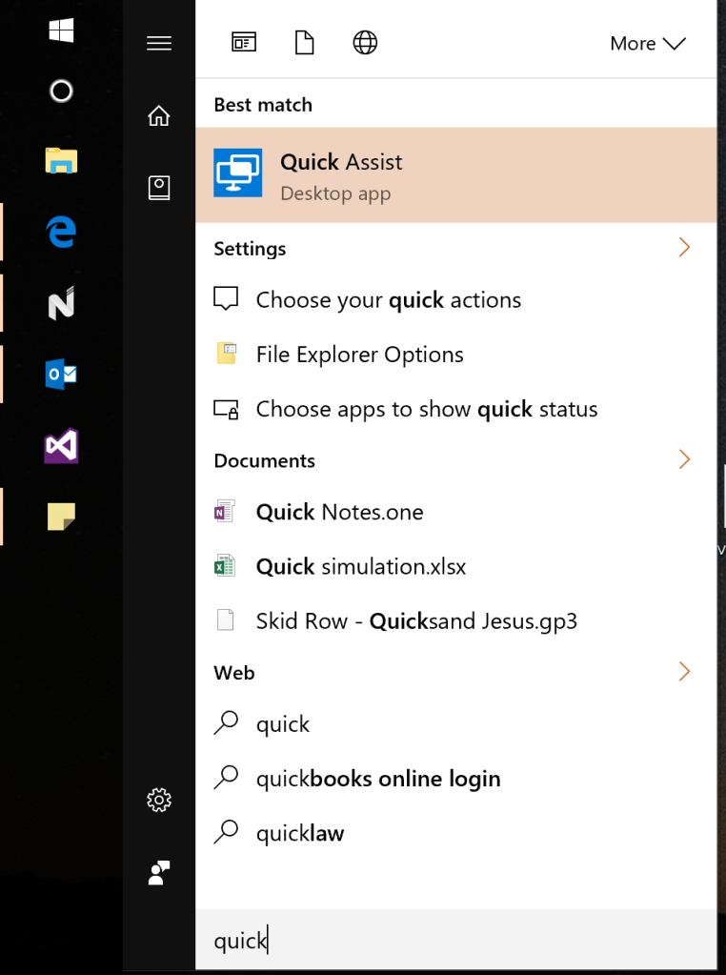Expand the Web results section
This screenshot has width=726, height=975.
point(684,671)
